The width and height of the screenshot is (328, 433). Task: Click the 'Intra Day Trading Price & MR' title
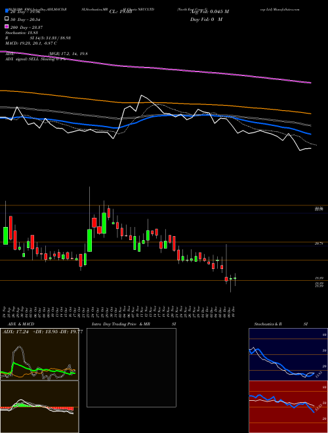[121, 324]
